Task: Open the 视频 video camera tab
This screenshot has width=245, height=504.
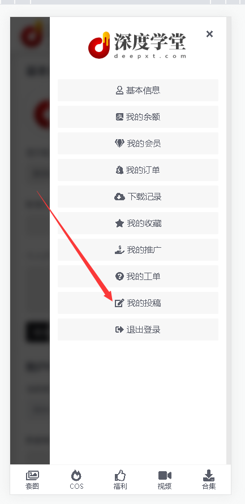Action: point(165,480)
